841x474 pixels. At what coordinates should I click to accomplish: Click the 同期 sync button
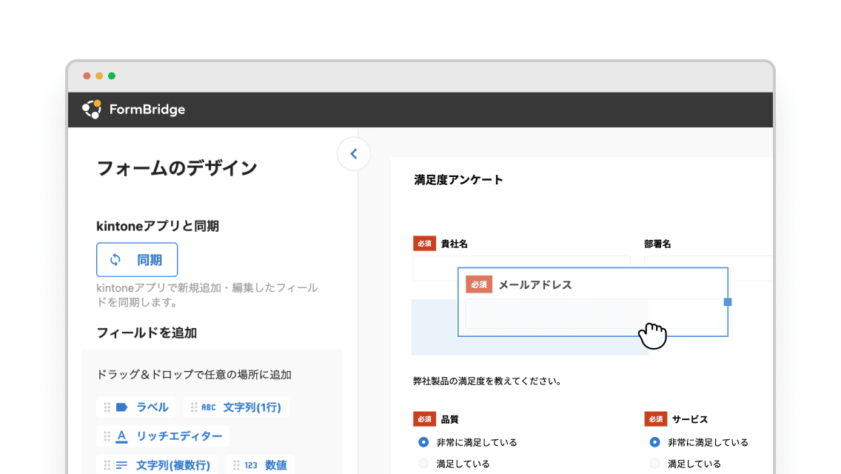click(137, 260)
